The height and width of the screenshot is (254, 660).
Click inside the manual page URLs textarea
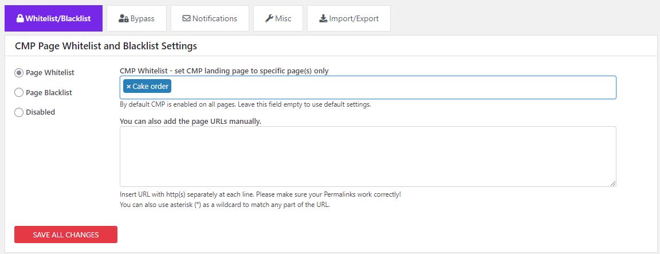367,156
